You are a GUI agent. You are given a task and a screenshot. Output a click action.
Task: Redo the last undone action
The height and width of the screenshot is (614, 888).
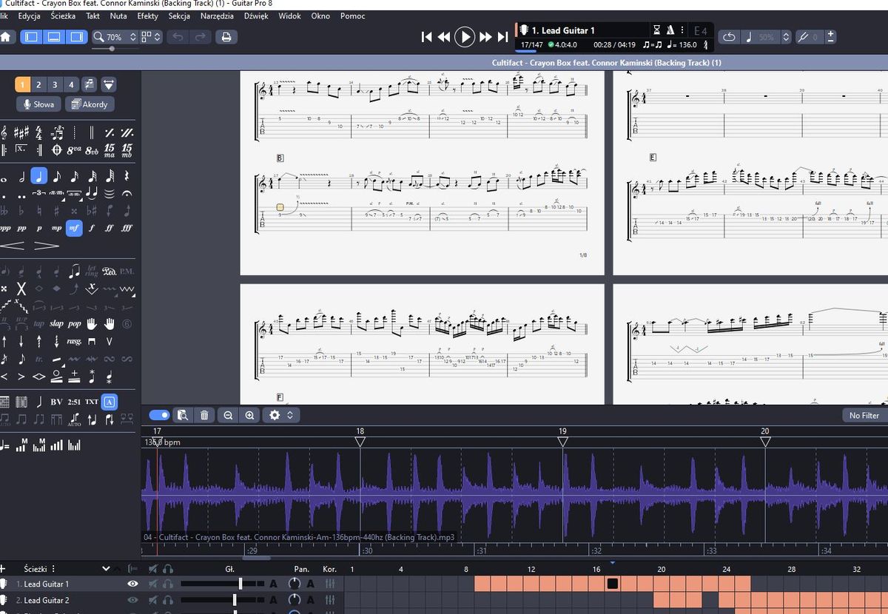click(x=200, y=36)
